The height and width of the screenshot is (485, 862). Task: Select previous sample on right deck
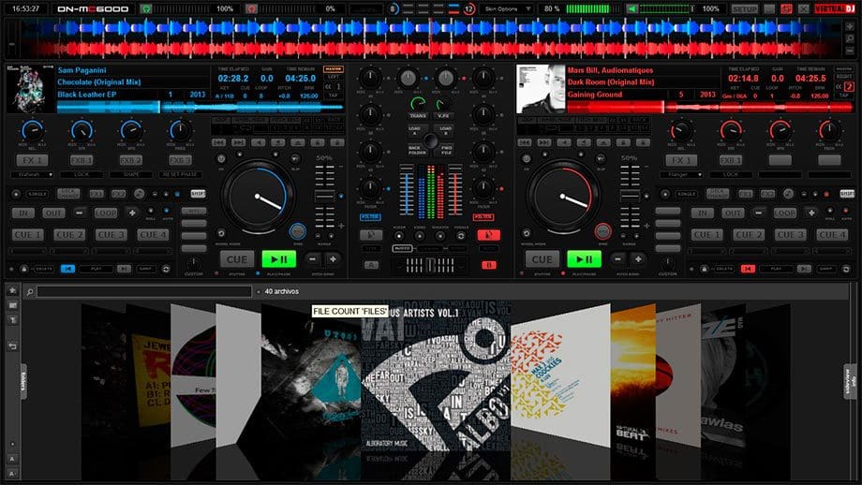[x=748, y=269]
